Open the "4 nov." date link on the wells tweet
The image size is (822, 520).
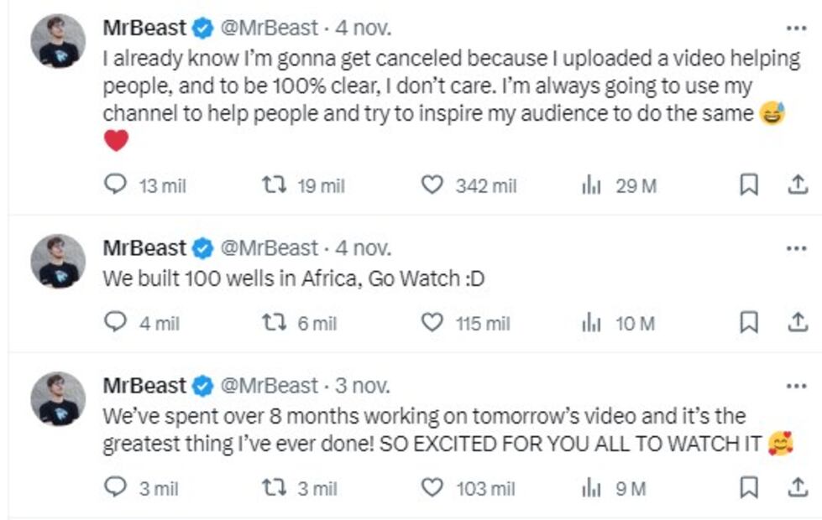coord(364,248)
